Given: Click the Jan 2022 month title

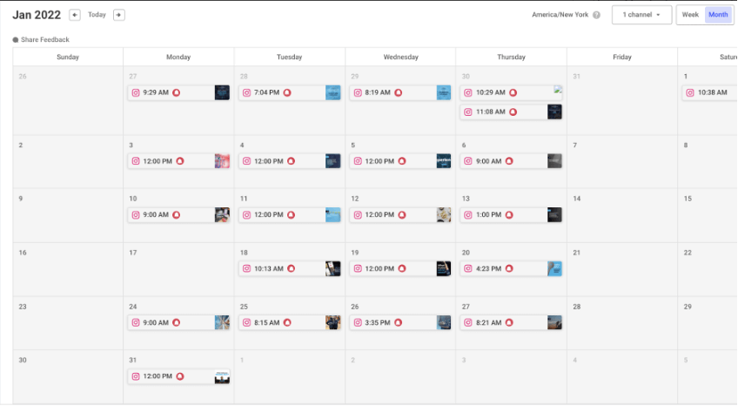Looking at the screenshot, I should [37, 15].
